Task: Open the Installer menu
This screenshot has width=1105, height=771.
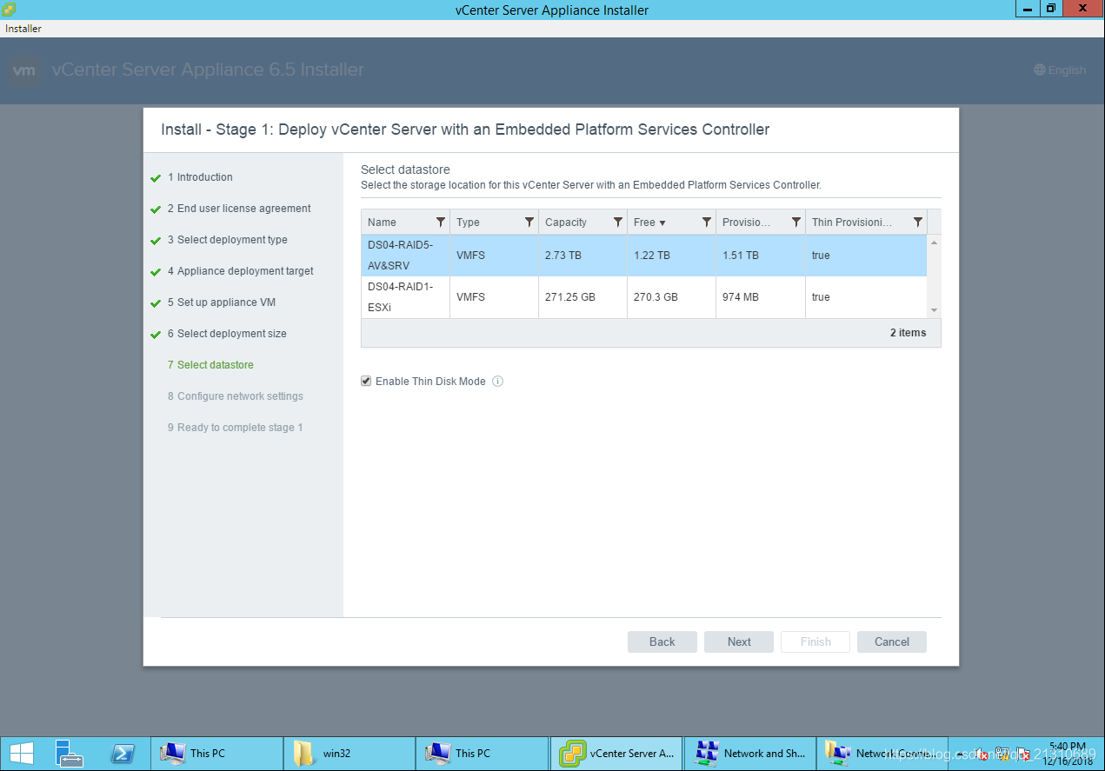Action: (x=23, y=29)
